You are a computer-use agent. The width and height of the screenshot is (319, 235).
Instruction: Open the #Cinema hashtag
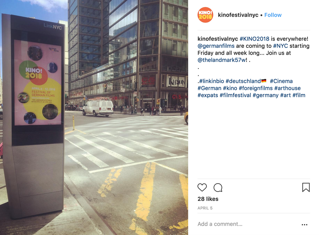click(x=281, y=81)
